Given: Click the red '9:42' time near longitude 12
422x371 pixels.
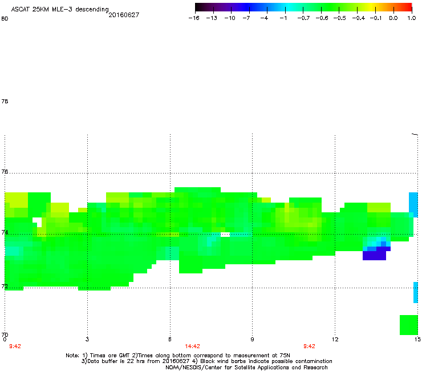Looking at the screenshot, I should [309, 346].
